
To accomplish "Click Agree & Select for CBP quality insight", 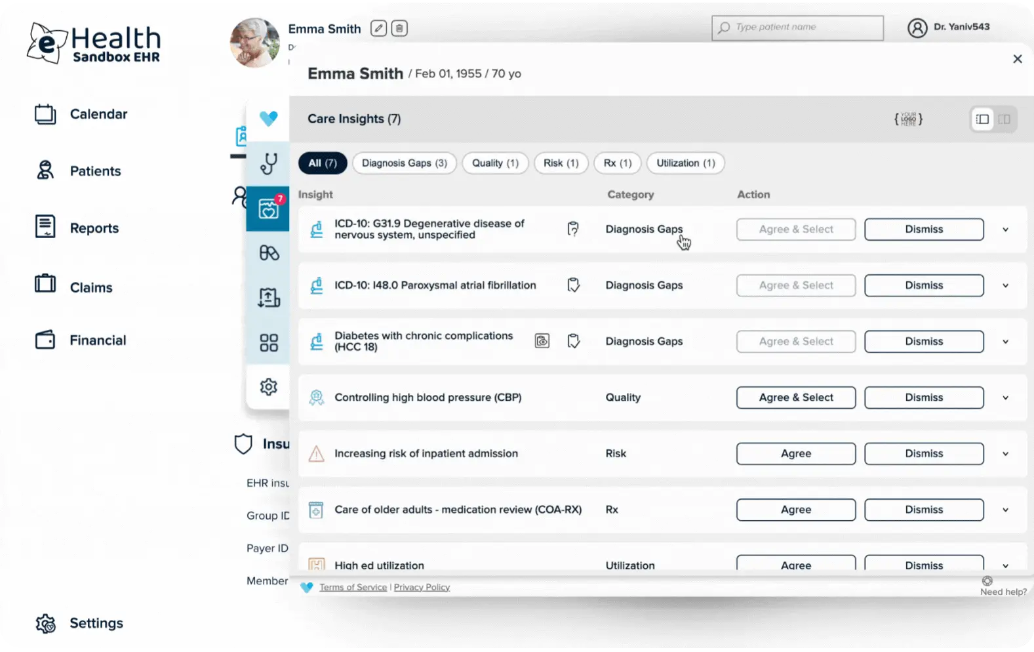I will (795, 397).
